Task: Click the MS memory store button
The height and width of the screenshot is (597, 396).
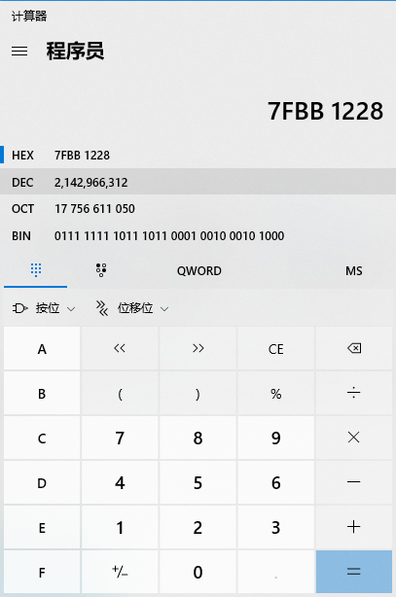Action: [x=354, y=271]
